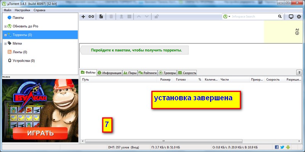Screen dimensions: 305x152
Task: Click the Start download arrow icon
Action: click(x=121, y=17)
